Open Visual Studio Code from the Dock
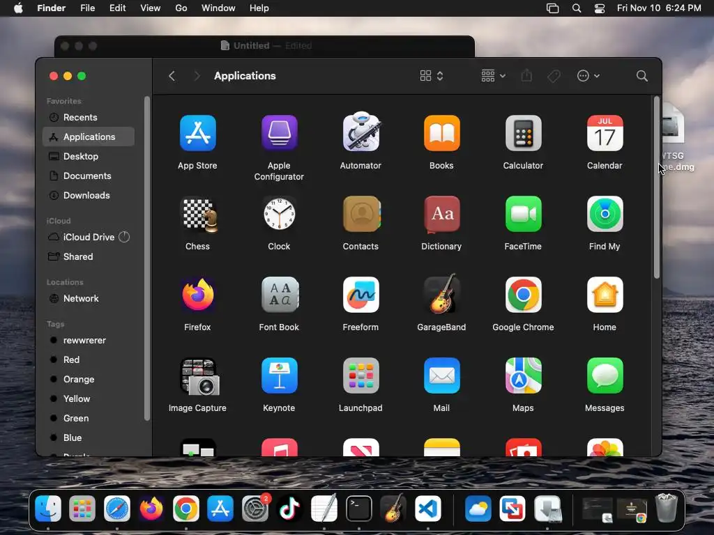This screenshot has height=535, width=714. [x=428, y=509]
